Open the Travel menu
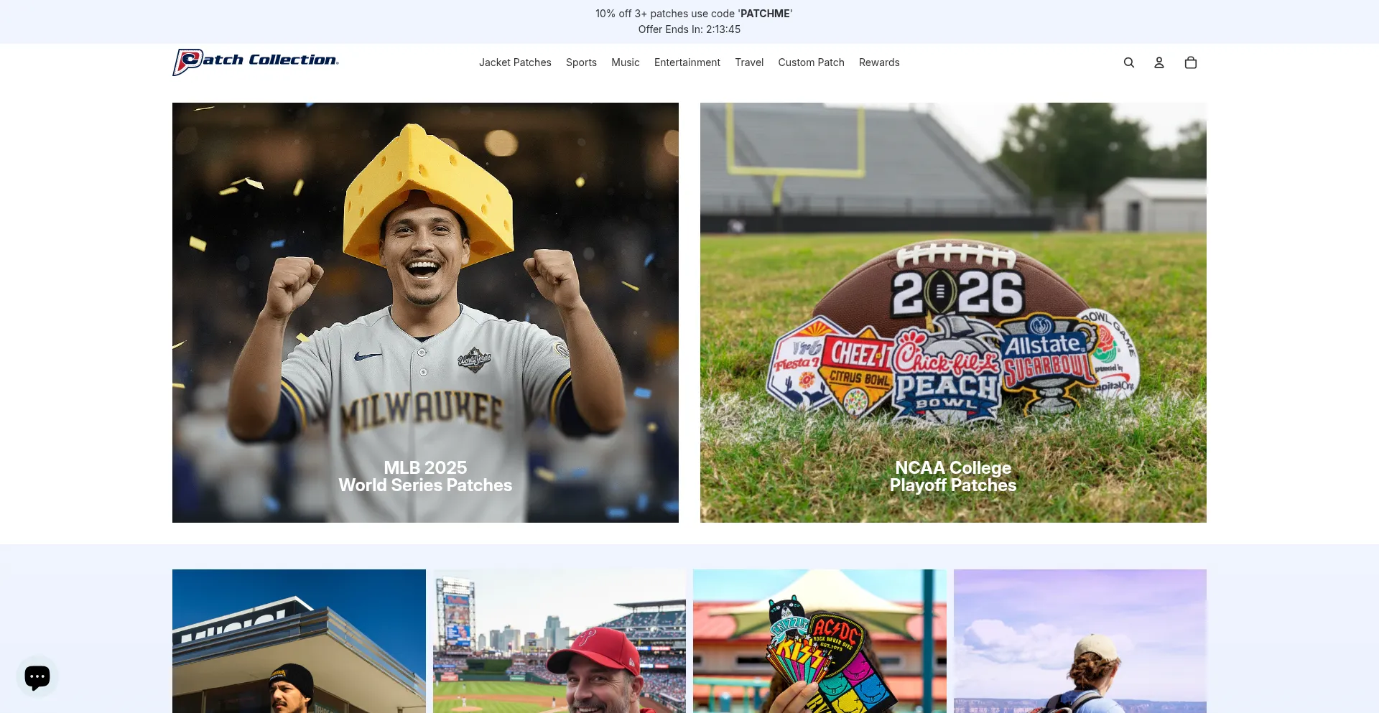This screenshot has width=1379, height=713. pos(749,62)
